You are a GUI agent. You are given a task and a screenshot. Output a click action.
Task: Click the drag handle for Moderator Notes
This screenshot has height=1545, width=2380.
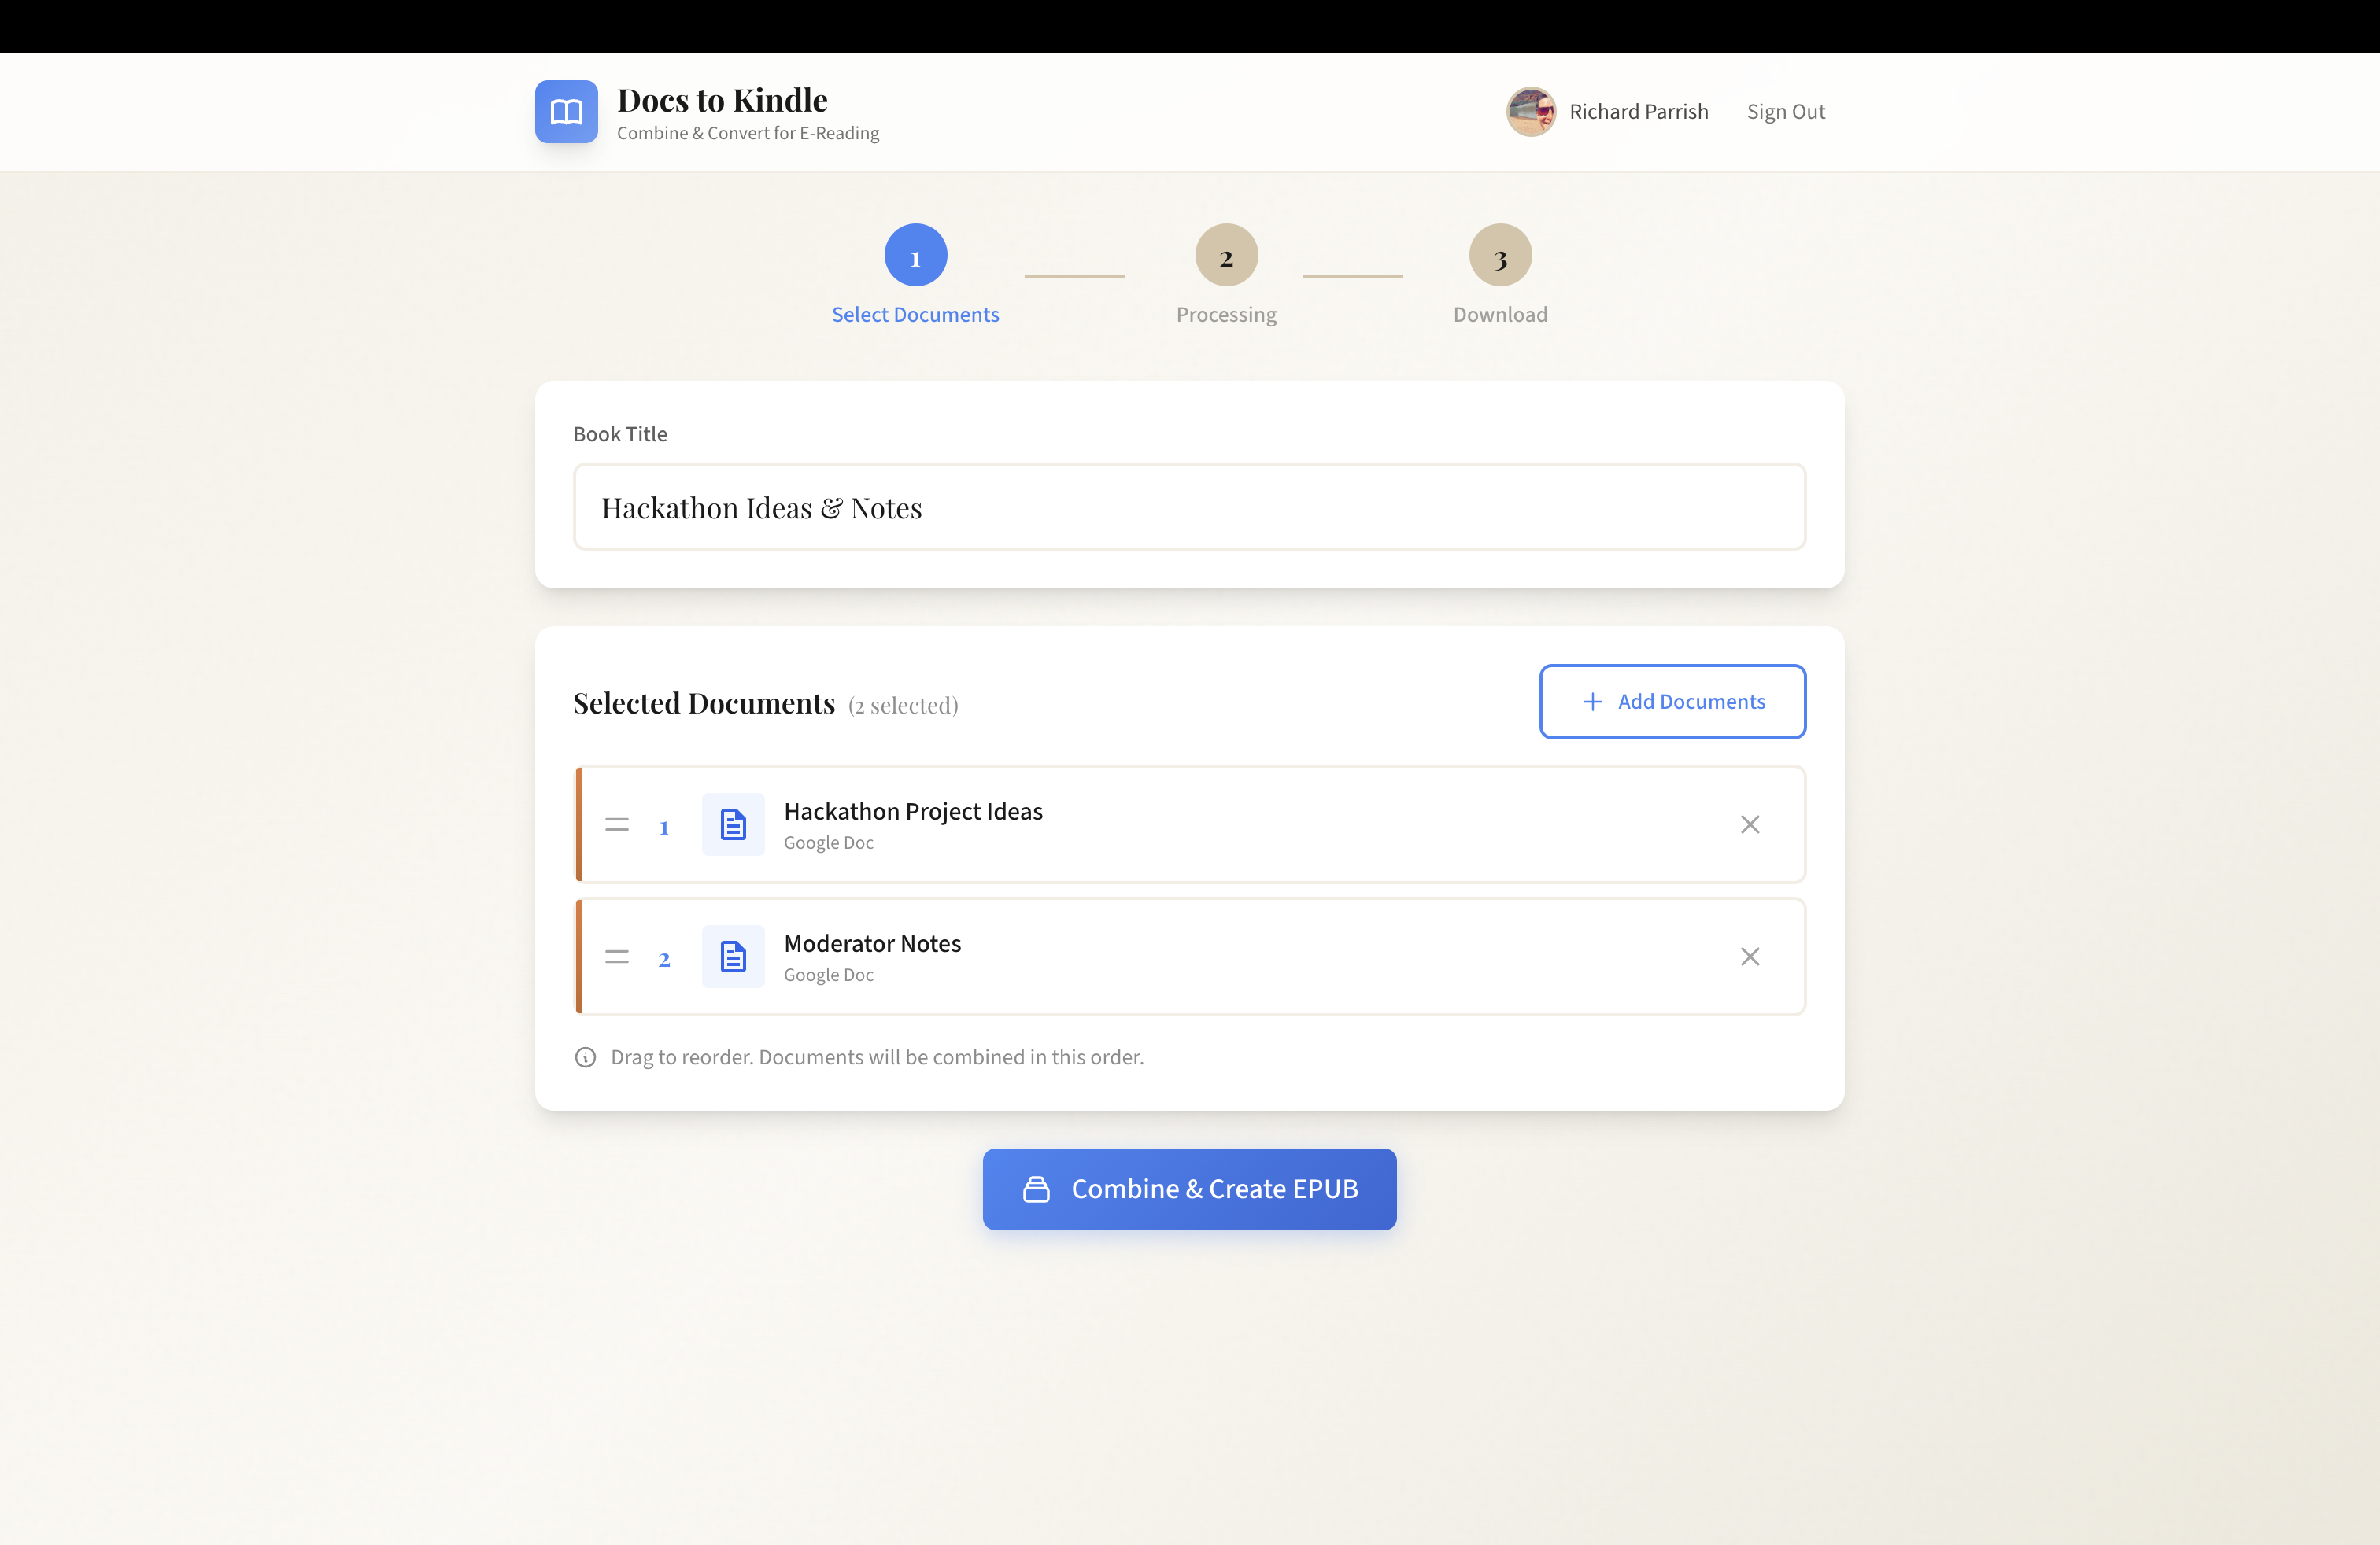617,957
